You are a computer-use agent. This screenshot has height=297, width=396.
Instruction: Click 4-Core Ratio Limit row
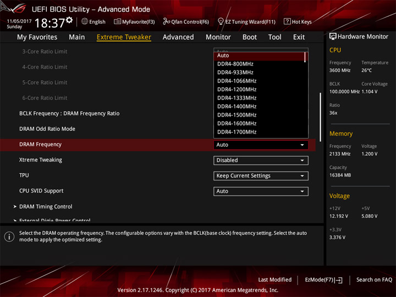point(45,67)
